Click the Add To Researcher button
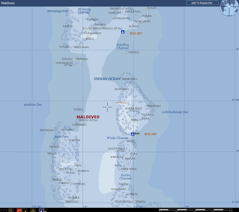239x212 pixels. click(202, 3)
